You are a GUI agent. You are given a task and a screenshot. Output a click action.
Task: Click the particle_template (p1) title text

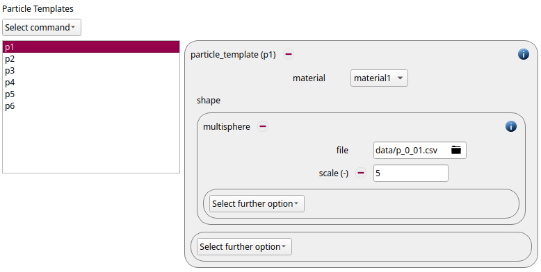coord(233,54)
